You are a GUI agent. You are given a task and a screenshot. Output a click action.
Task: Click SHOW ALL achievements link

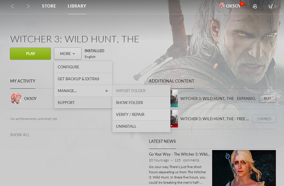[x=20, y=135]
